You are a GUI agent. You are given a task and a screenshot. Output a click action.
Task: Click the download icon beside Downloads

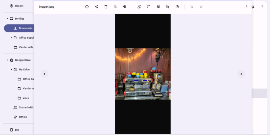tap(15, 28)
